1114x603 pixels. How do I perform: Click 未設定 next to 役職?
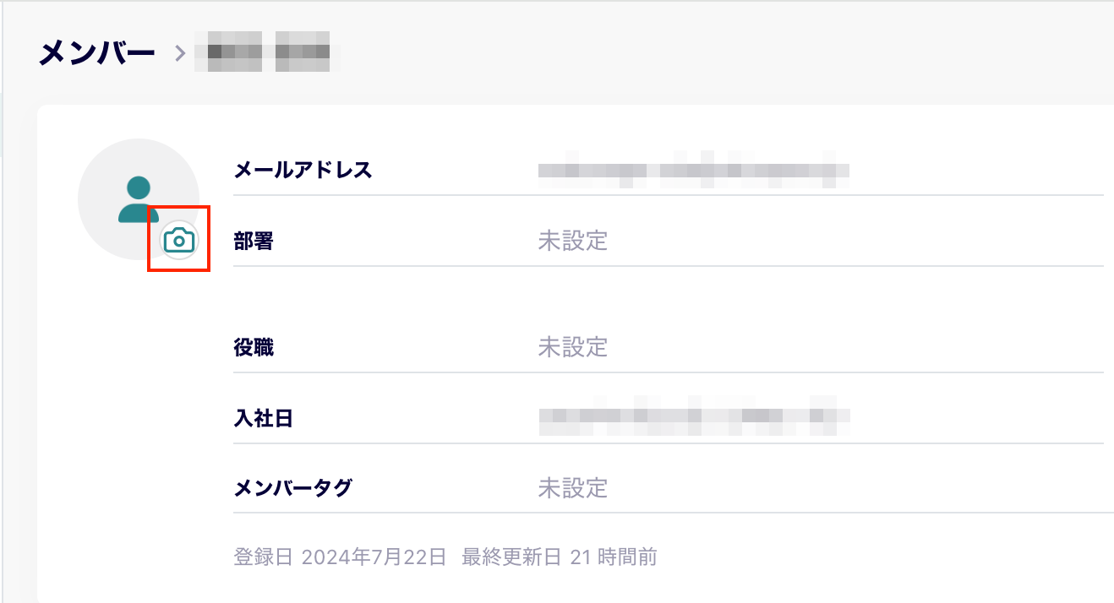572,347
